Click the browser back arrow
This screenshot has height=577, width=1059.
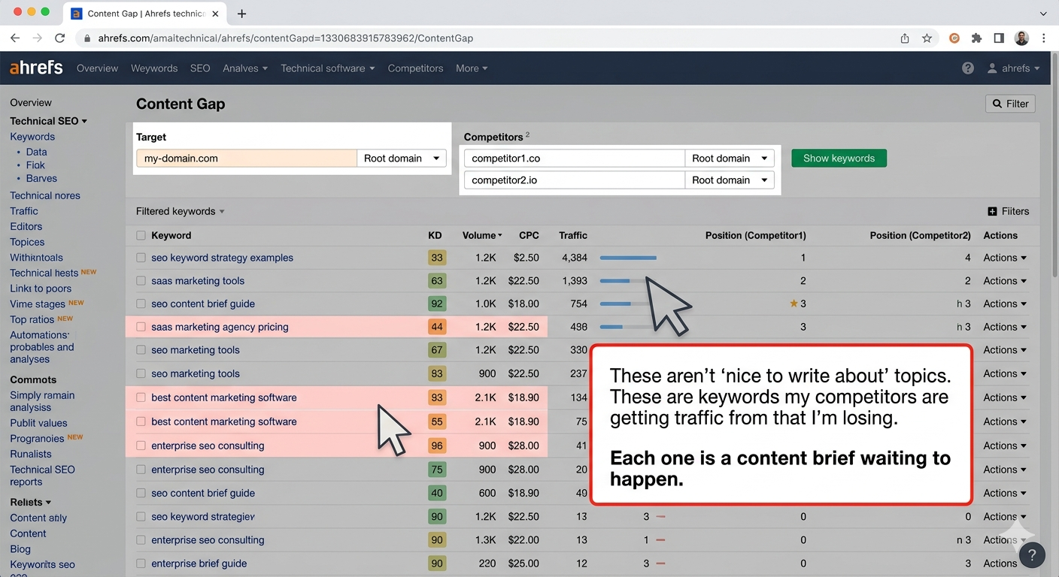pyautogui.click(x=15, y=38)
